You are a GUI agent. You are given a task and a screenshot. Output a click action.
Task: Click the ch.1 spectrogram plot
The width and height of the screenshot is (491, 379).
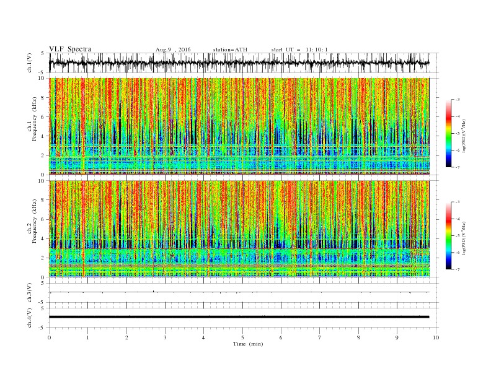pos(239,126)
